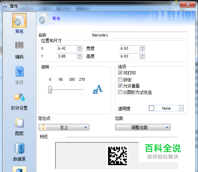Toggle the 可打印 printable checkbox

[x=120, y=73]
